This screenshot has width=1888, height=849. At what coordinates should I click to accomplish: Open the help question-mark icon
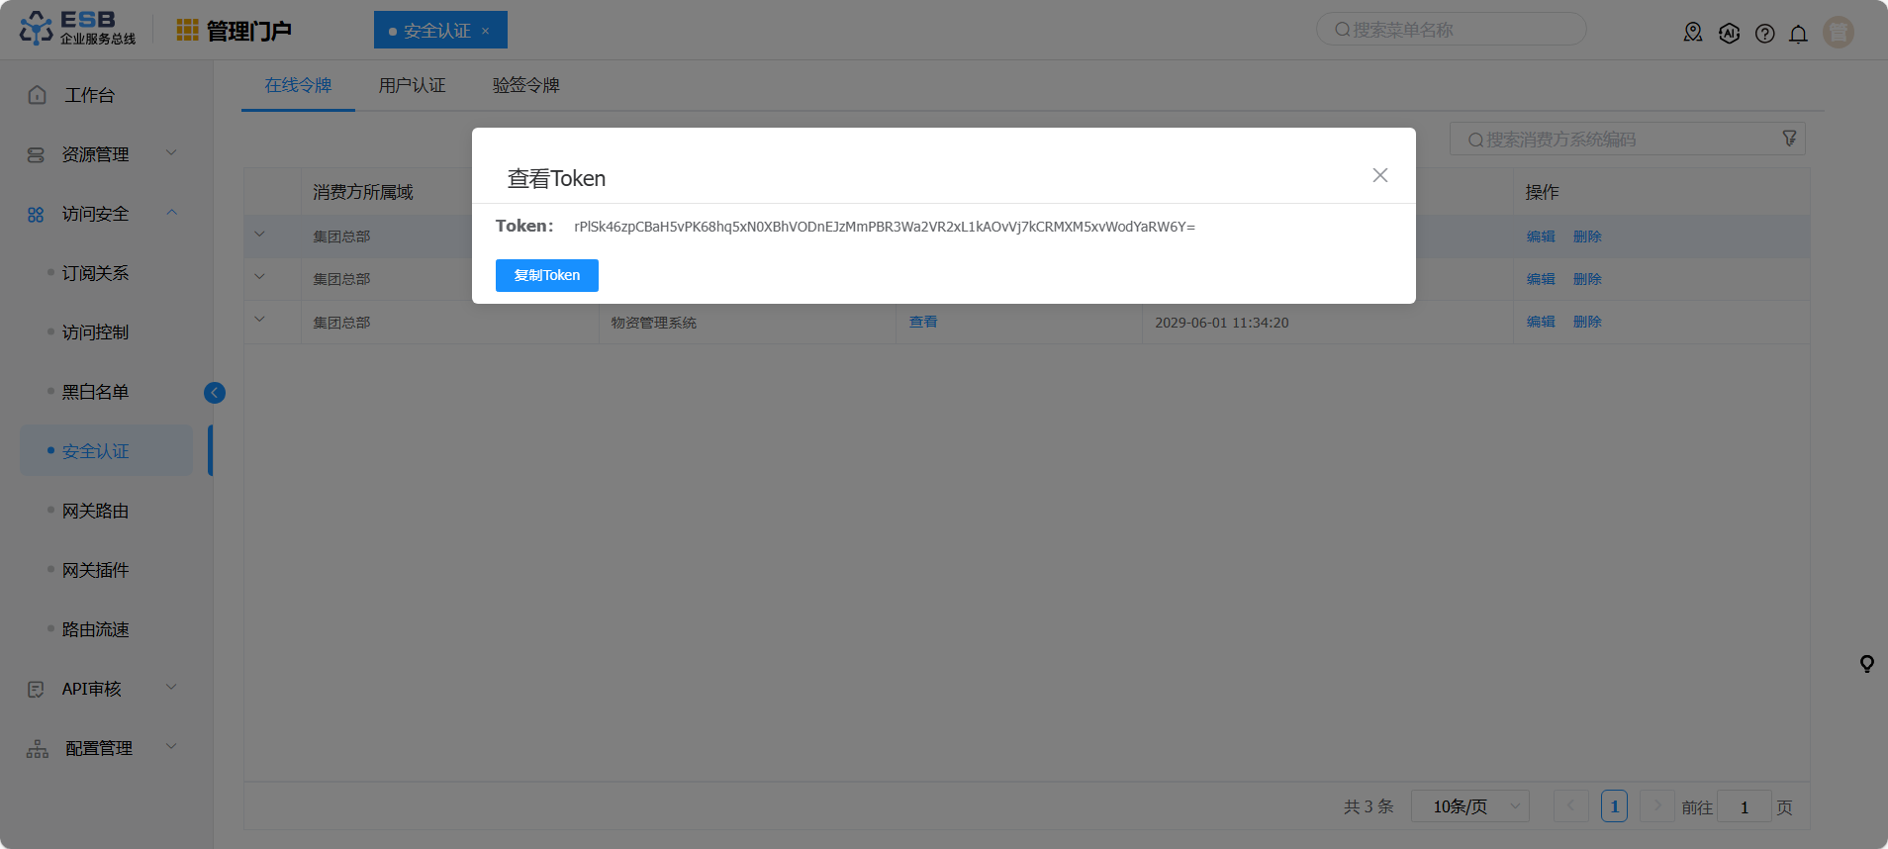[x=1764, y=34]
